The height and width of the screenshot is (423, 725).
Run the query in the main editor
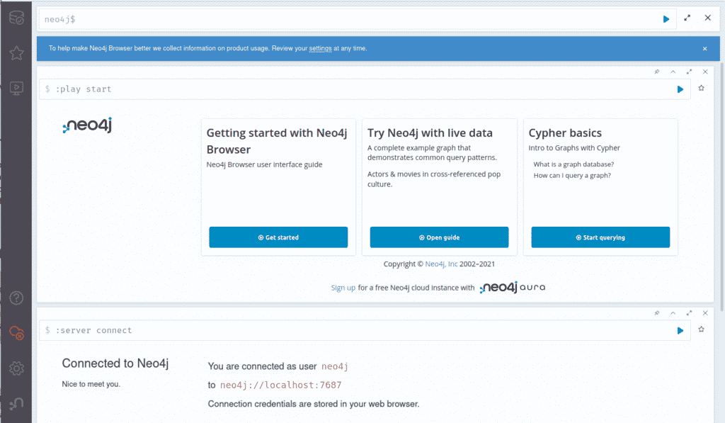click(666, 18)
